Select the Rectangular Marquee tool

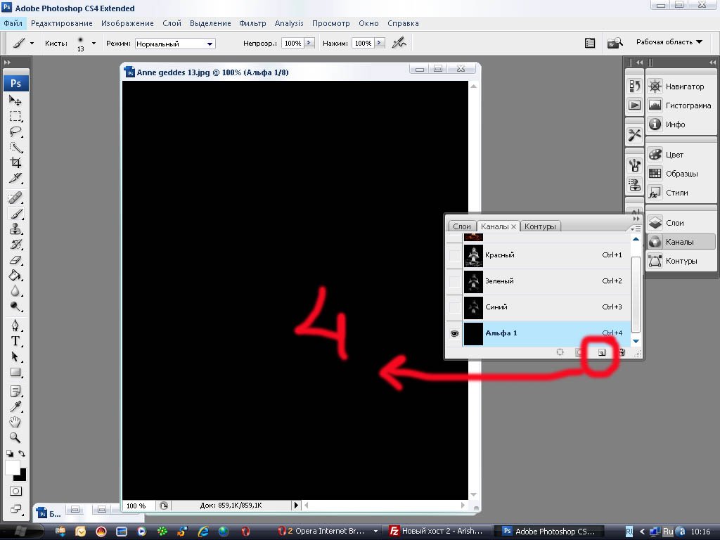click(15, 116)
